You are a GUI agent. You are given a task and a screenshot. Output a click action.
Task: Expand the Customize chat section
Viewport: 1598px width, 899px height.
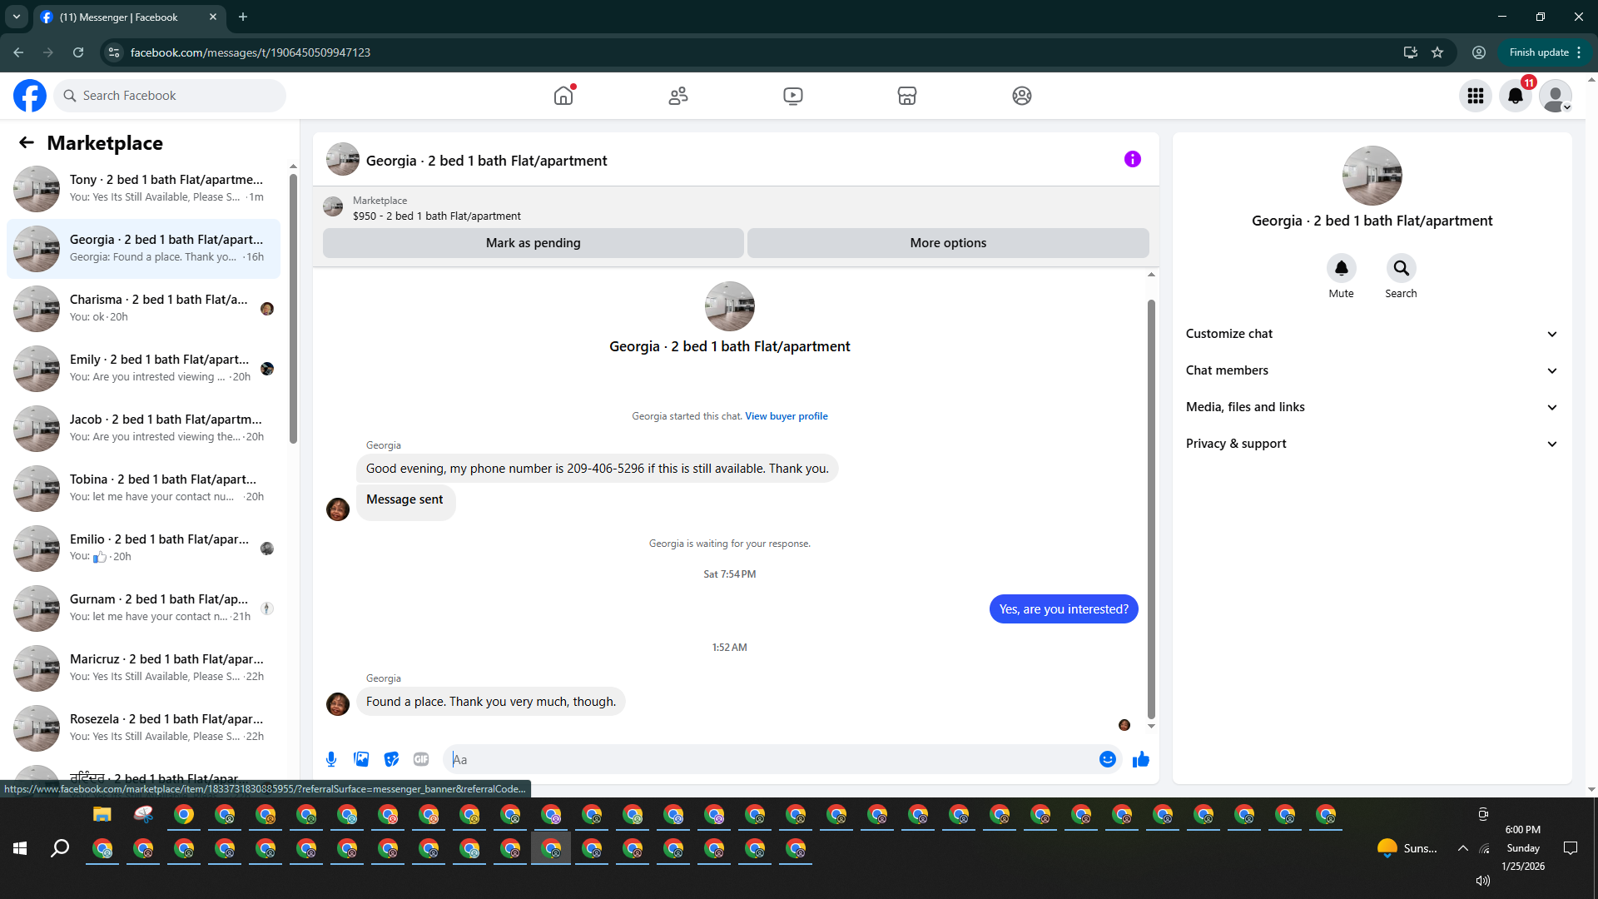click(1372, 334)
